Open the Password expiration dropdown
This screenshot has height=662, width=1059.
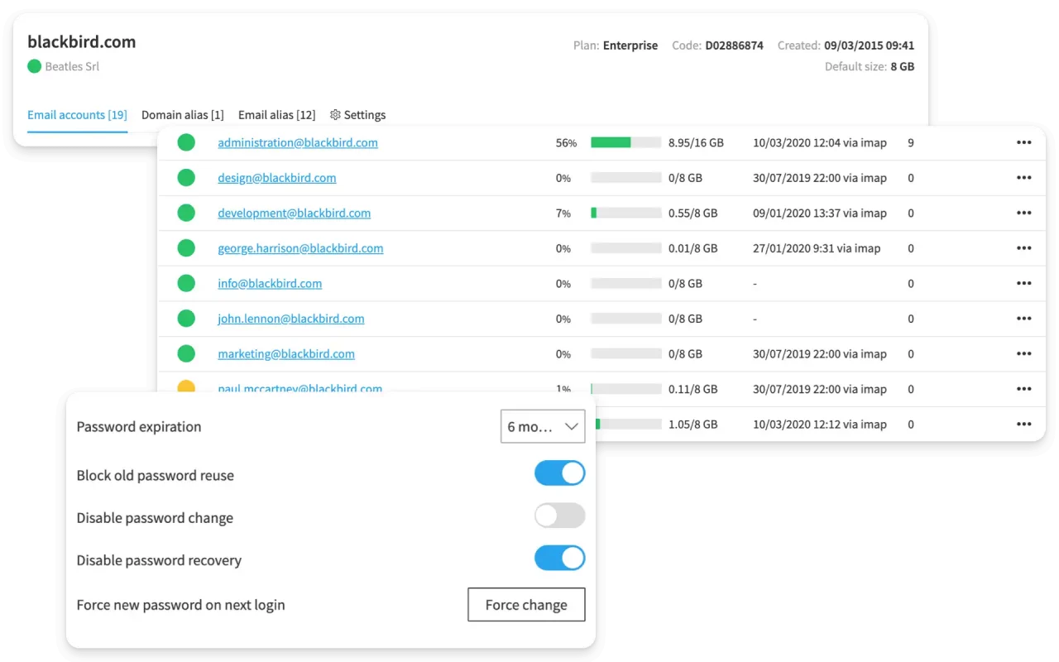543,426
